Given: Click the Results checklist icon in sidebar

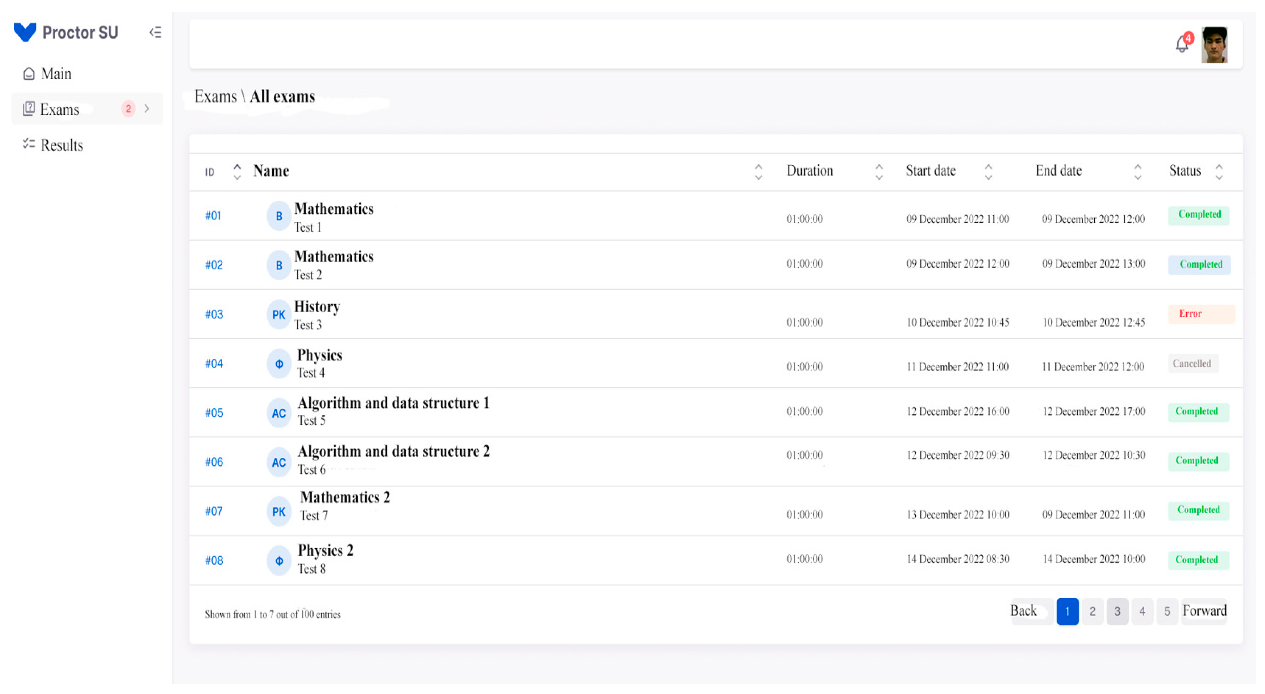Looking at the screenshot, I should [28, 144].
